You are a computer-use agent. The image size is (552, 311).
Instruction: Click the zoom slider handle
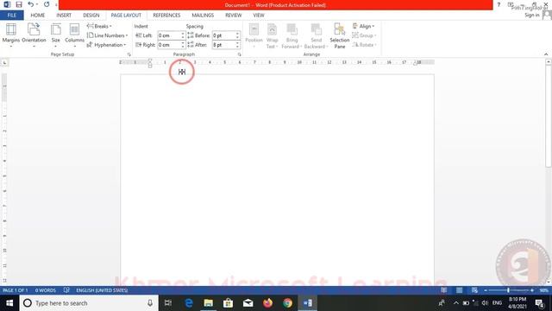tap(508, 290)
